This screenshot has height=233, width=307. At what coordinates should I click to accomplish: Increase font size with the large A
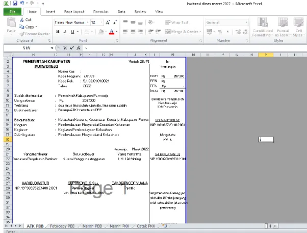pos(108,22)
